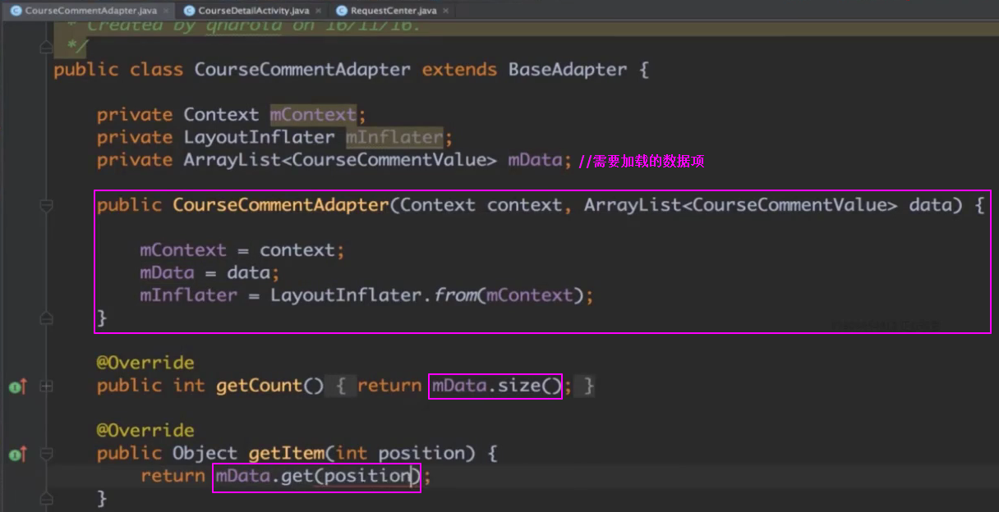999x512 pixels.
Task: Close the CourseDetailActivity.java tab
Action: 318,11
